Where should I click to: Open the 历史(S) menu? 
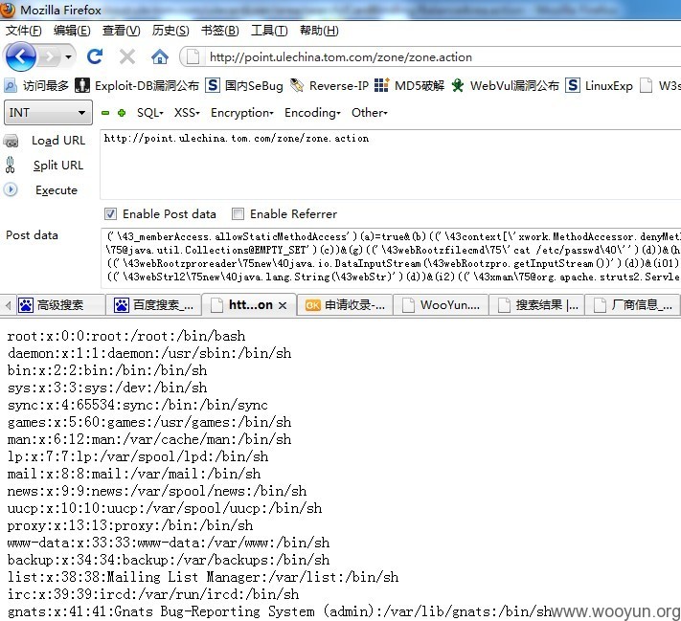point(170,31)
